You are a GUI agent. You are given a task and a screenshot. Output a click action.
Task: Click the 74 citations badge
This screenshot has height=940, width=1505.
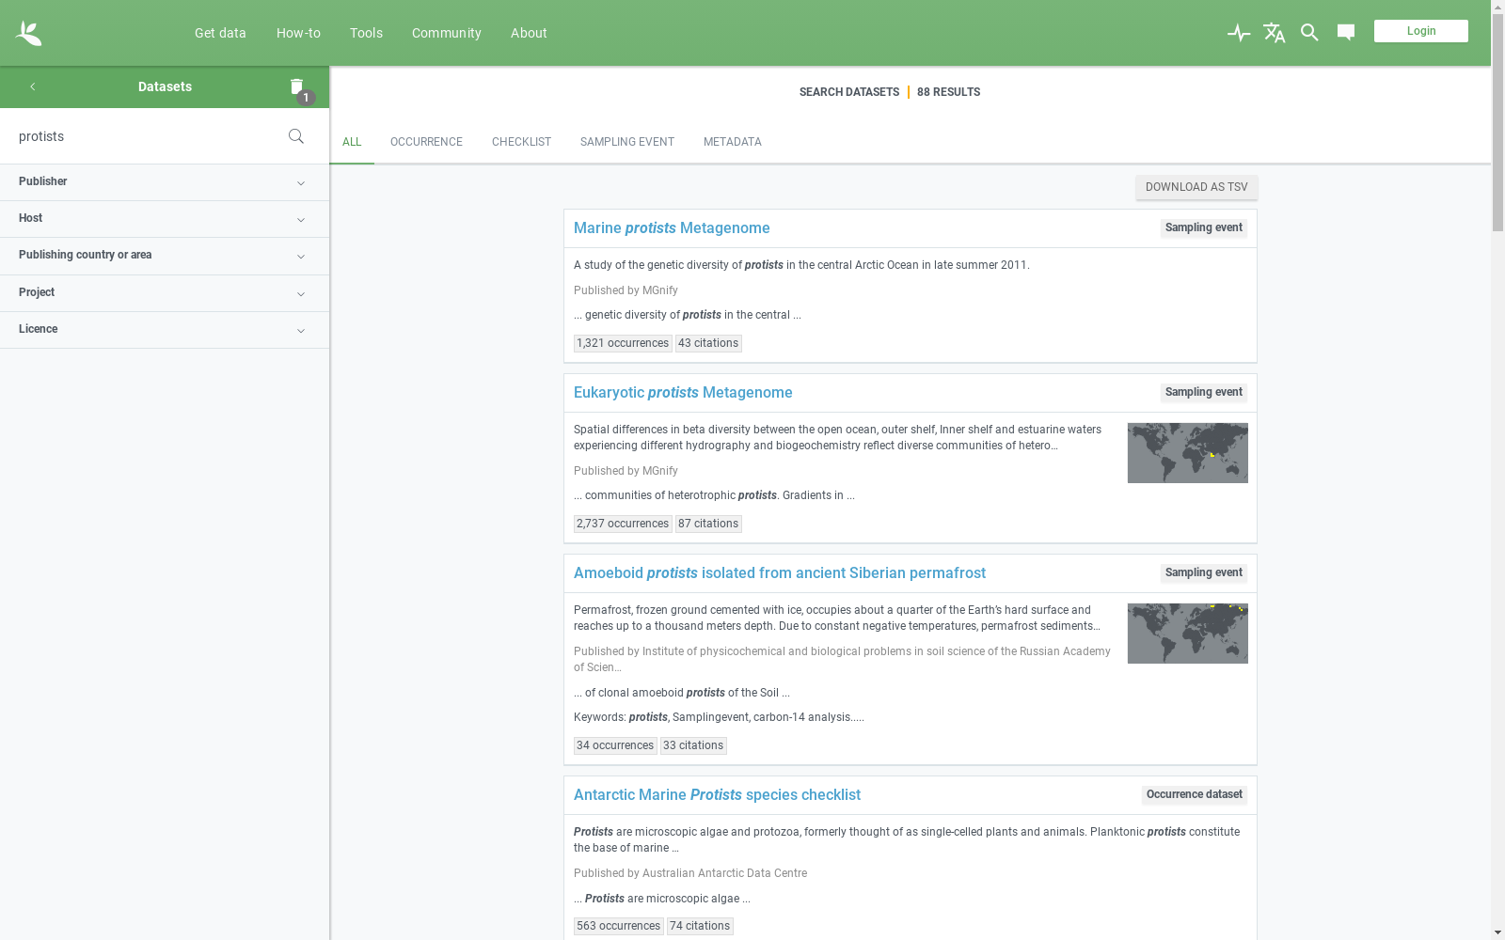coord(700,926)
